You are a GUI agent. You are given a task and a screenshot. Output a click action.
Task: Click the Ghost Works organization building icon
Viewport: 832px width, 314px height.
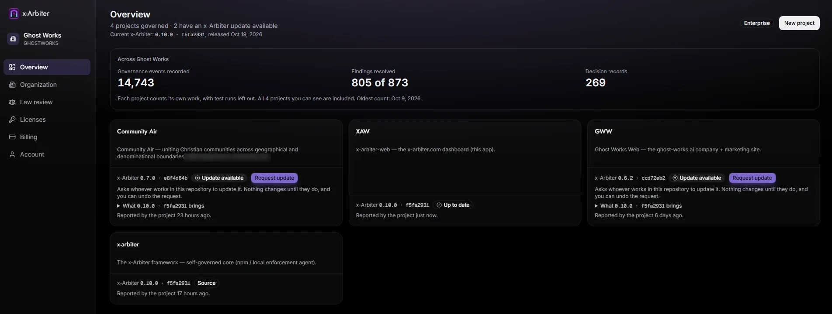tap(14, 39)
